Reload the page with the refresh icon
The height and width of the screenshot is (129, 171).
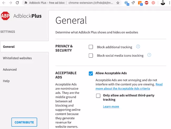point(17,3)
